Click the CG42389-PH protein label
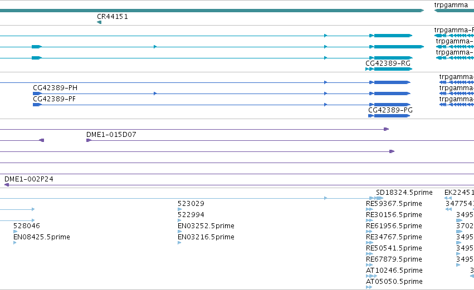This screenshot has width=474, height=290. 55,88
